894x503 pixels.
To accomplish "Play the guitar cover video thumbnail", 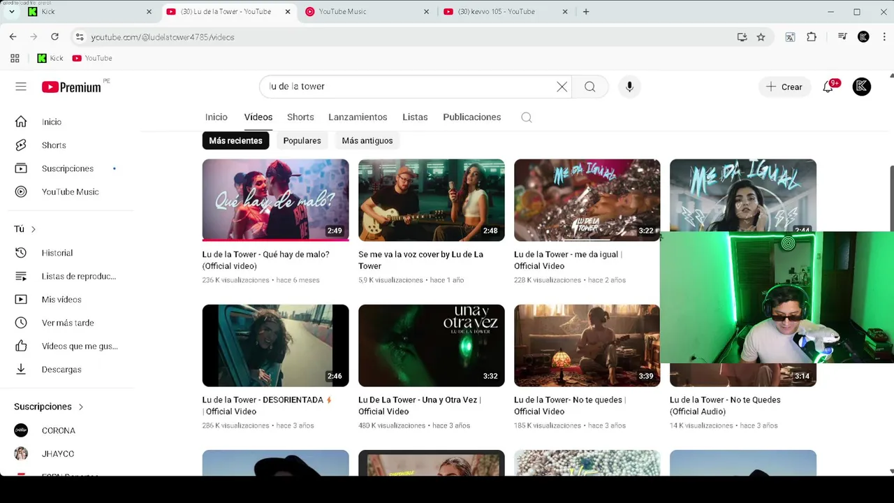I will 432,200.
